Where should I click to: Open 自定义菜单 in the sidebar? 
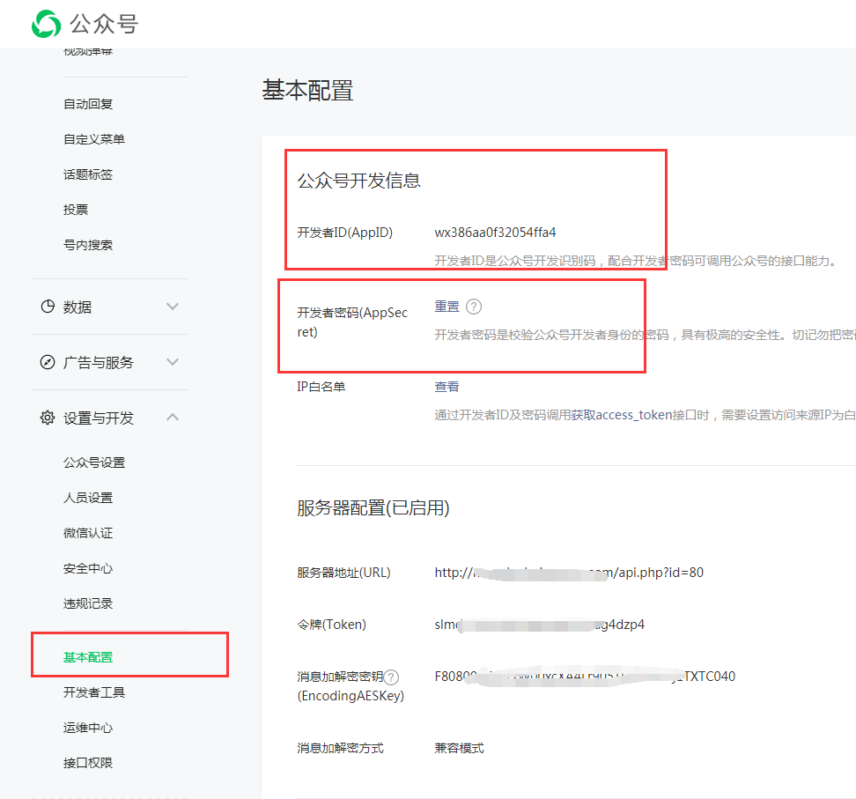(x=94, y=139)
